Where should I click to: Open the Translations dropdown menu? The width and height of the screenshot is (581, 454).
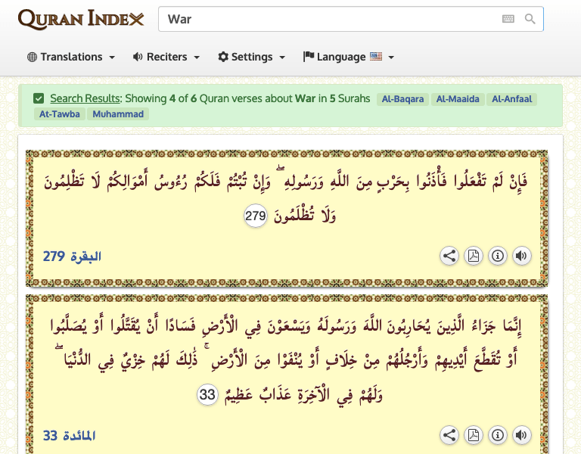71,57
